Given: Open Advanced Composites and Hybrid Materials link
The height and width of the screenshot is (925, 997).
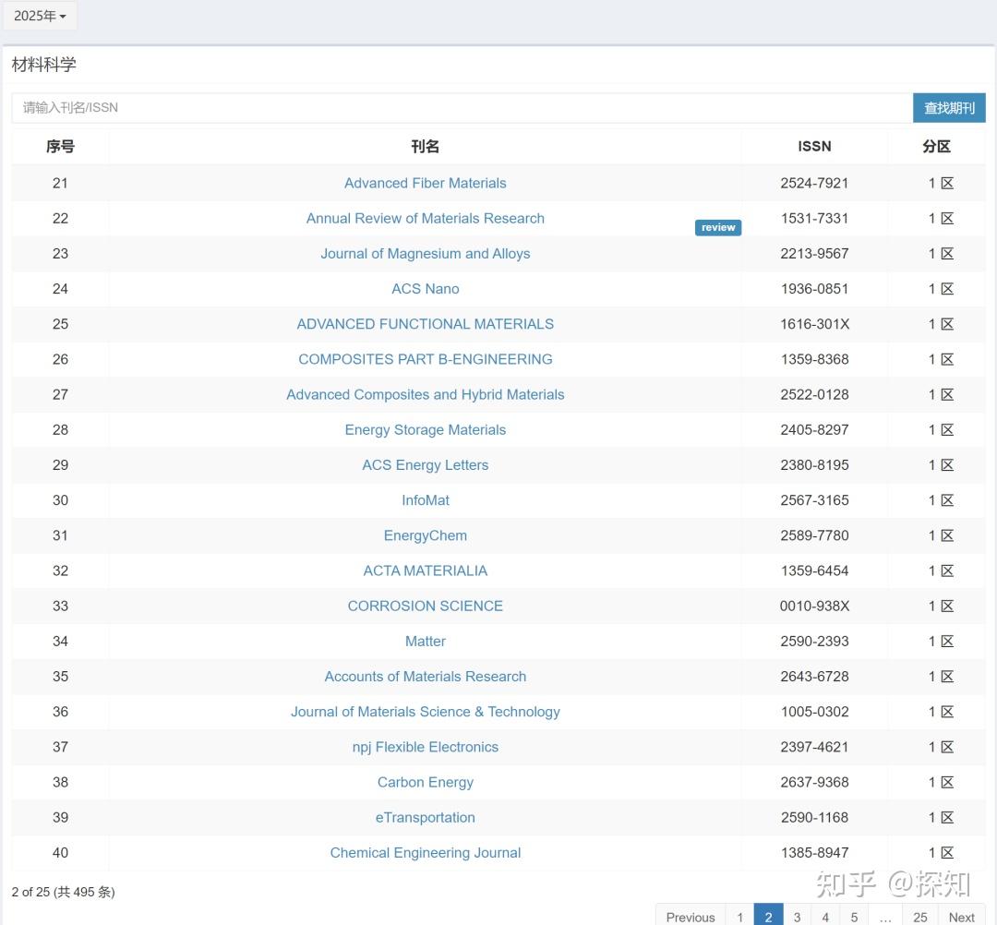Looking at the screenshot, I should (426, 394).
